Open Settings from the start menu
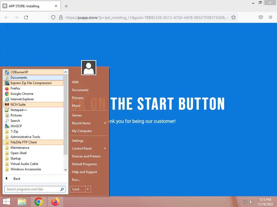The height and width of the screenshot is (207, 277). coord(89,141)
